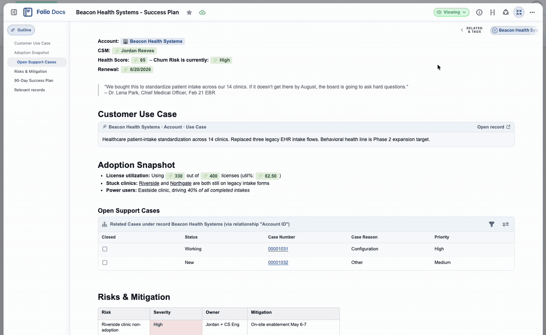Click the related cases hierarchy icon

pos(104,224)
